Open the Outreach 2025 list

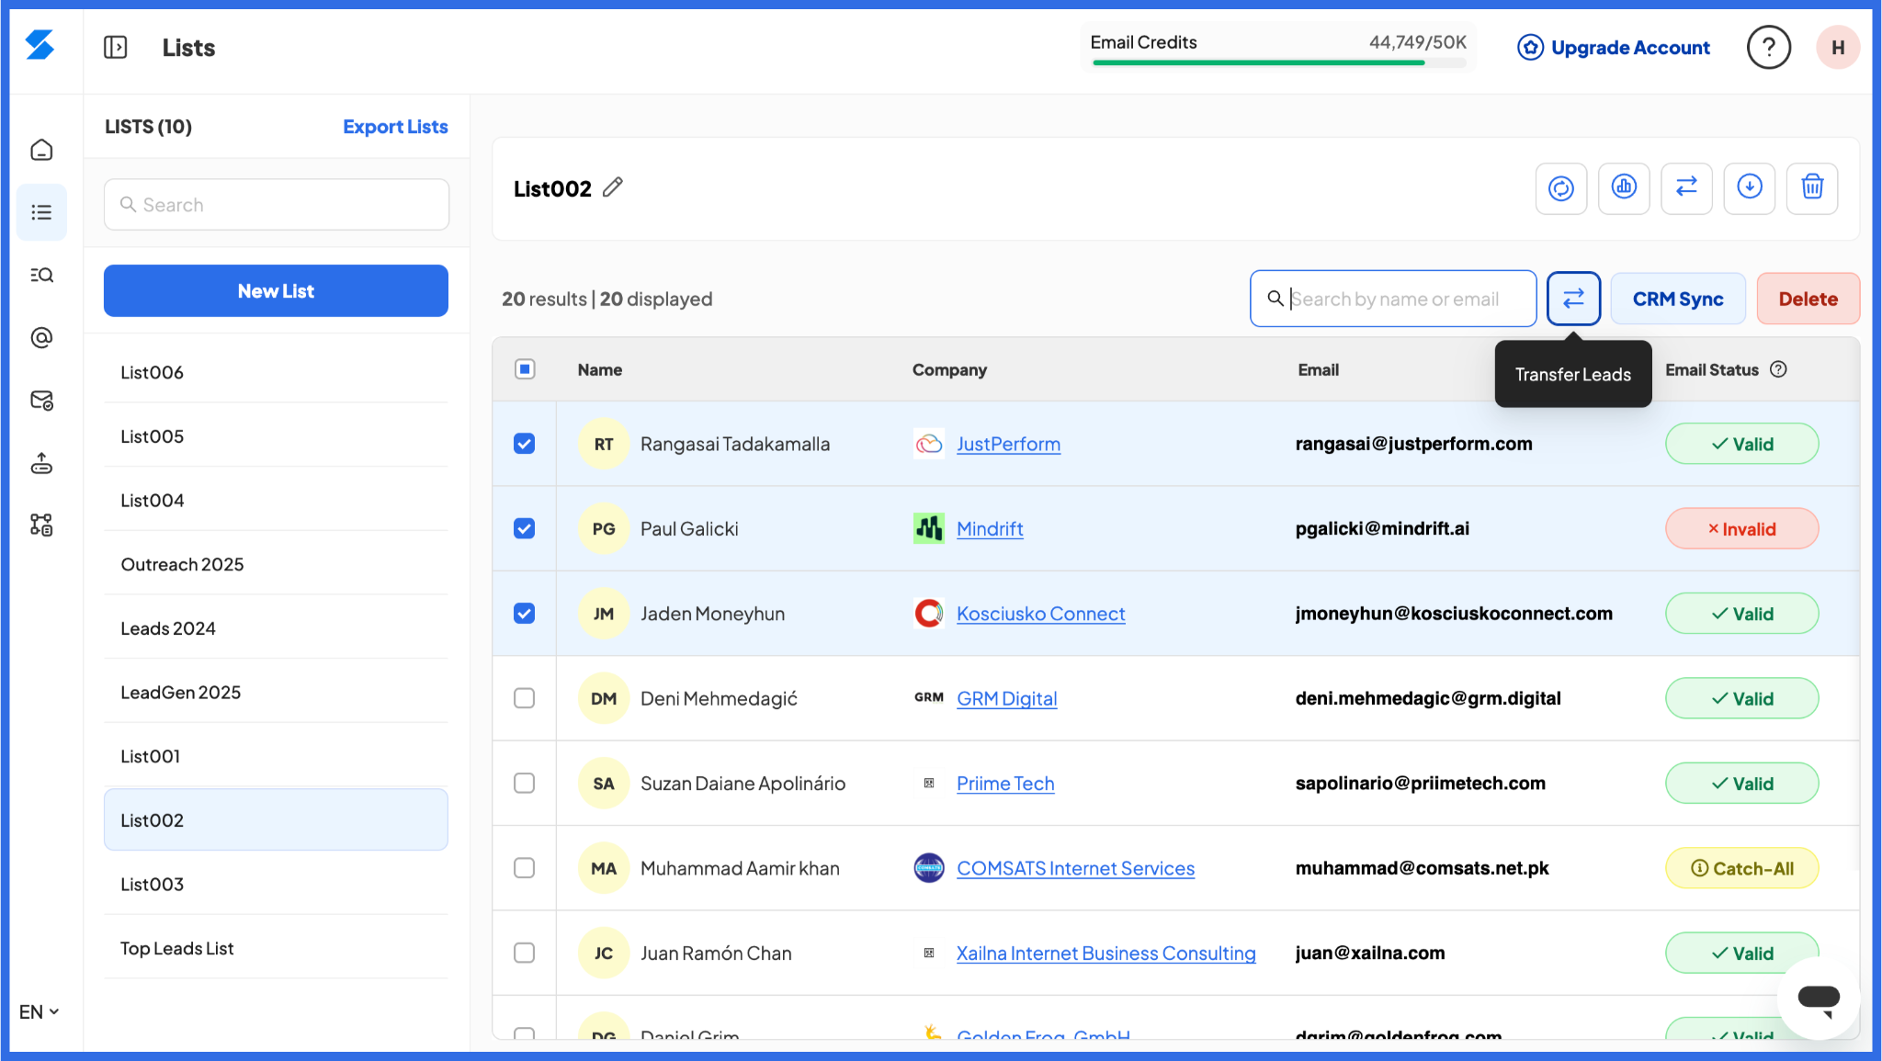coord(182,564)
